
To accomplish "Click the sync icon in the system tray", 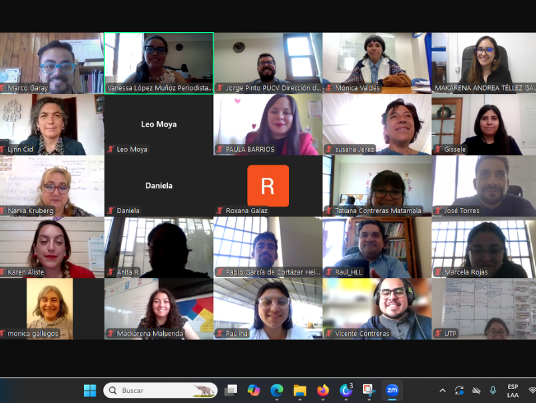I will coord(459,390).
